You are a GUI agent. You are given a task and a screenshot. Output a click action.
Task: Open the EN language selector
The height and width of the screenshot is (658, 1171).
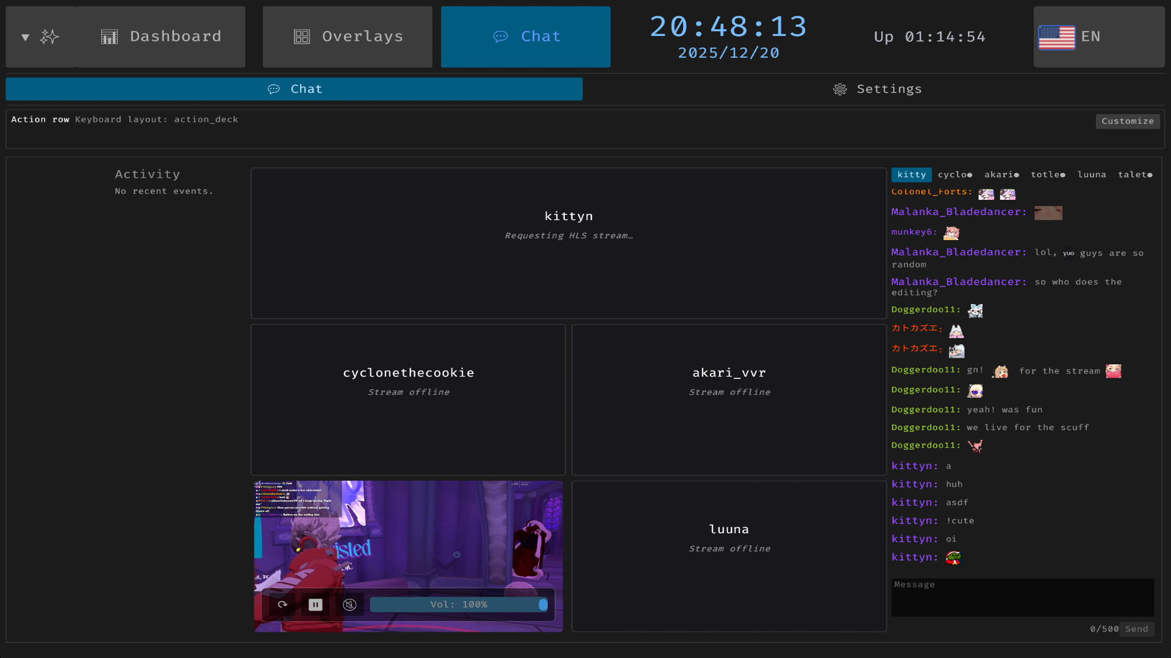coord(1091,37)
